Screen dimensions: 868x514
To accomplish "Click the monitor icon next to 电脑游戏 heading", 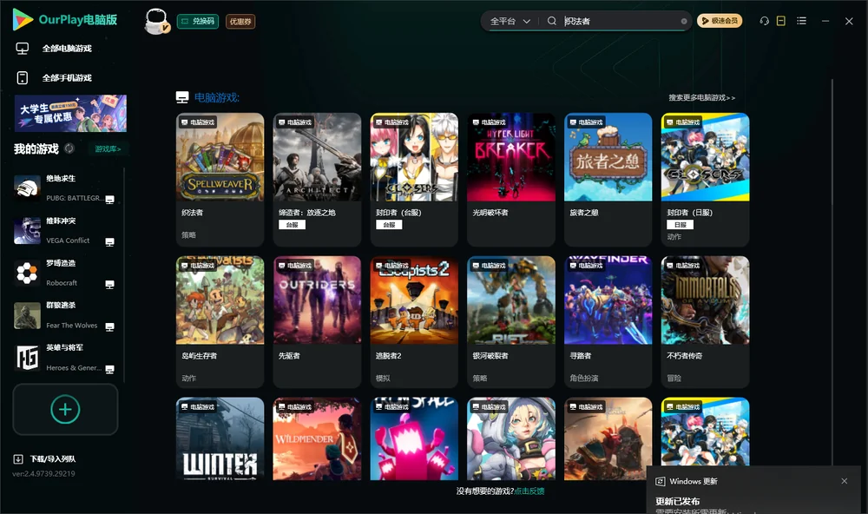I will click(x=182, y=97).
